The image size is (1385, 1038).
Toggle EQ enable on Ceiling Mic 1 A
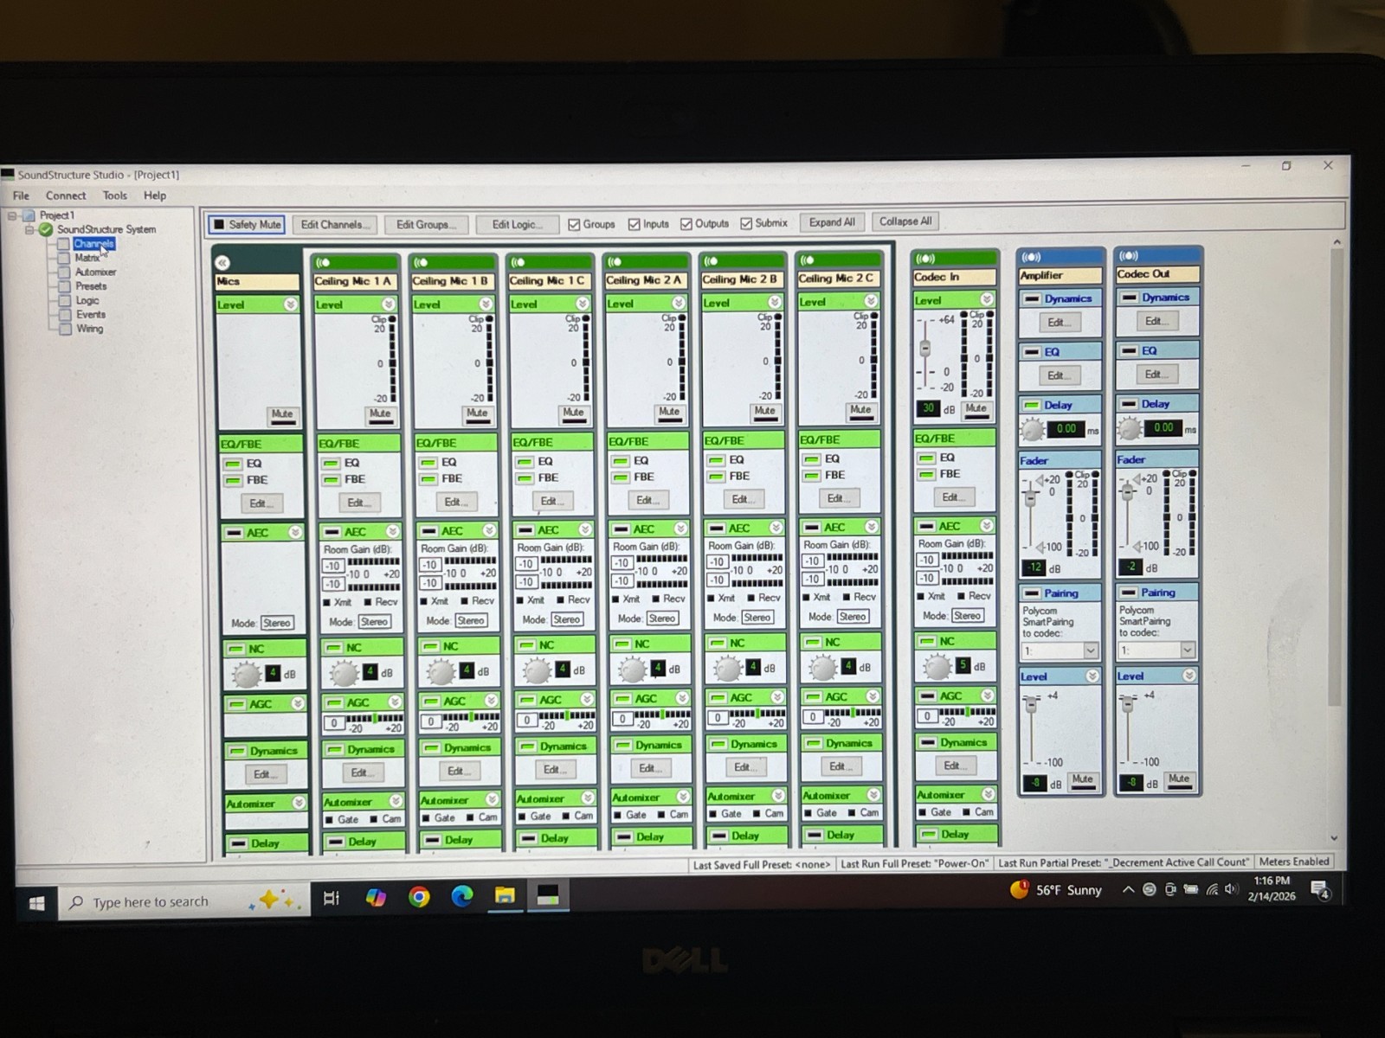[x=331, y=463]
